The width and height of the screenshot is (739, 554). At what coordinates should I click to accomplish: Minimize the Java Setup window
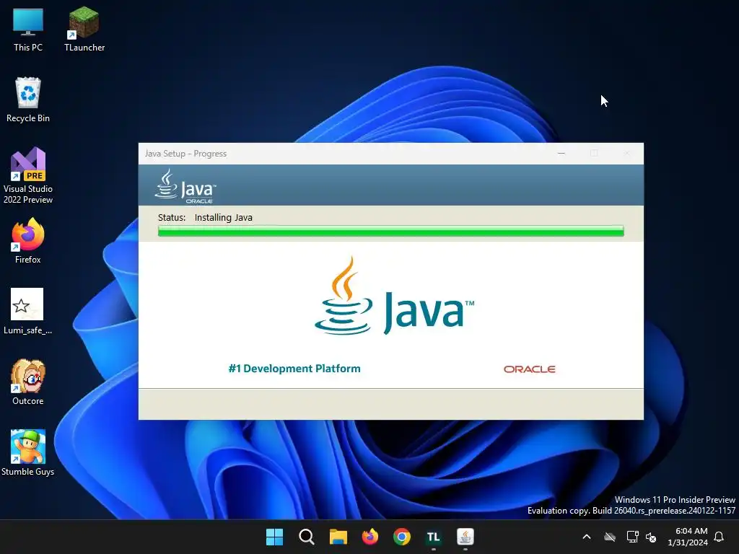pos(561,154)
